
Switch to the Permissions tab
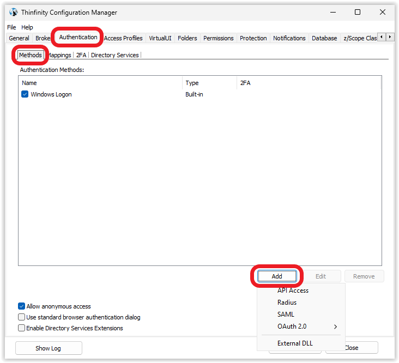point(219,38)
